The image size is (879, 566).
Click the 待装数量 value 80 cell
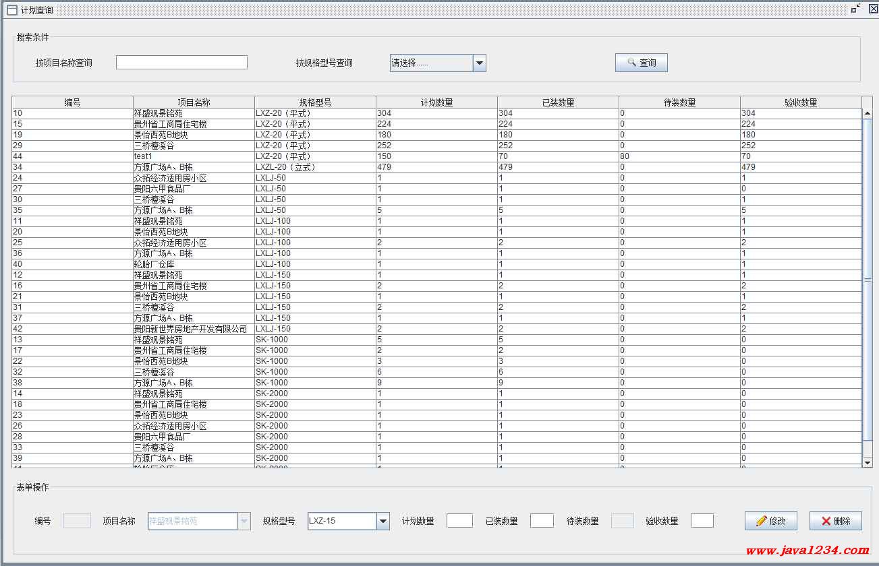680,156
